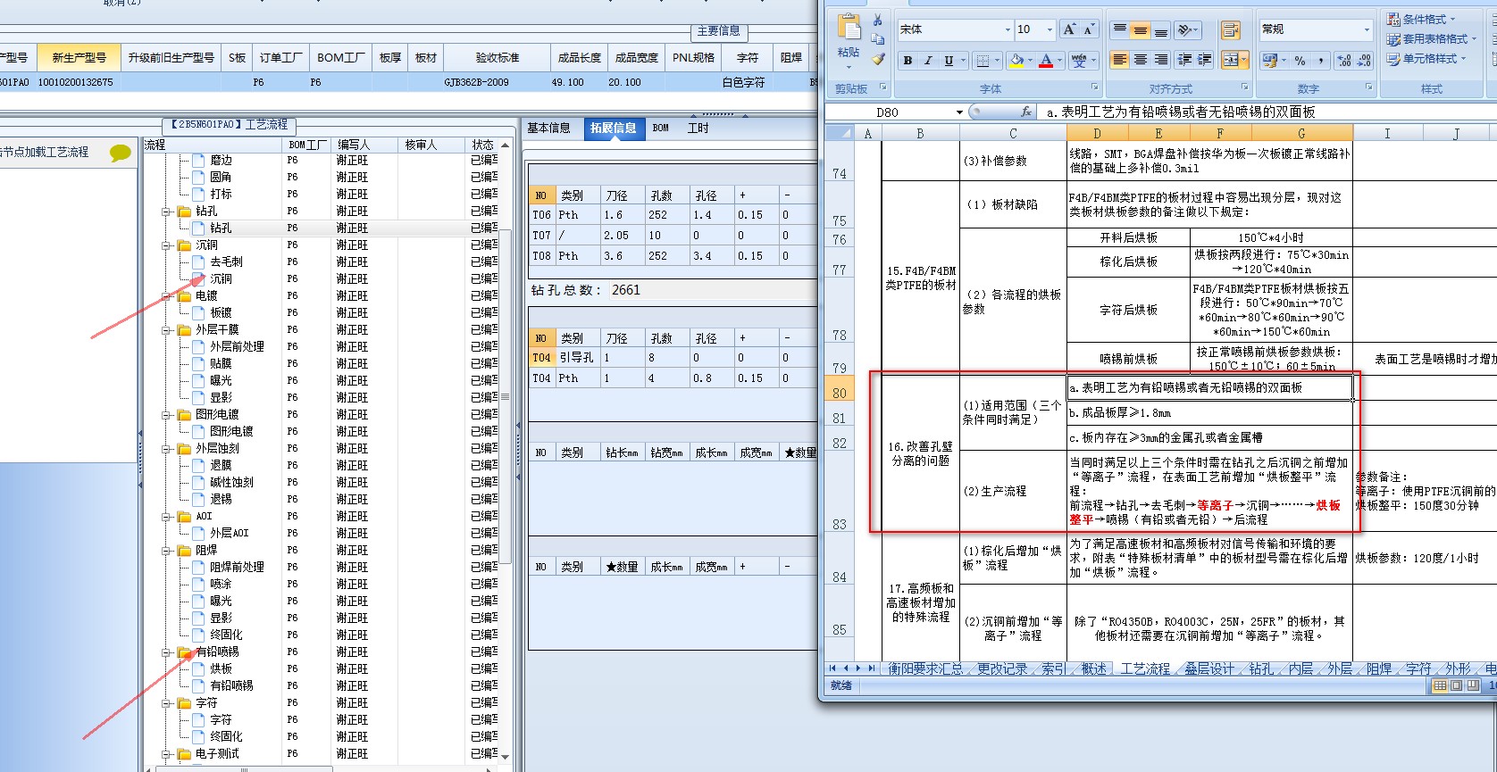Screen dimensions: 1497x772
Task: Click next sheet navigation arrow in Excel
Action: pyautogui.click(x=859, y=668)
